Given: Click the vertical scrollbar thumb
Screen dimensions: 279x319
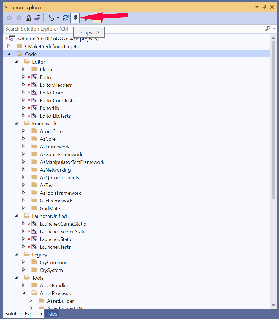Looking at the screenshot, I should pos(273,120).
